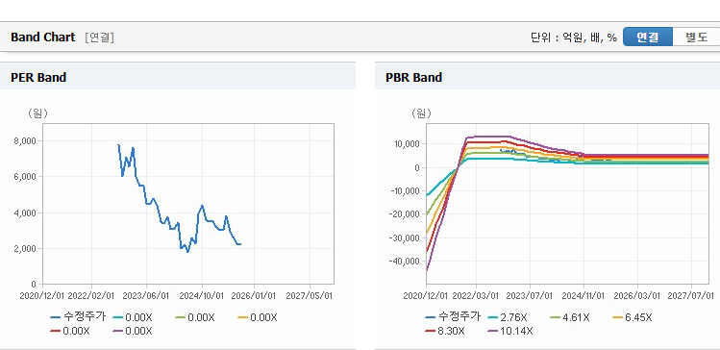Switch to the 별도 separate view
Image resolution: width=720 pixels, height=350 pixels.
(x=696, y=37)
